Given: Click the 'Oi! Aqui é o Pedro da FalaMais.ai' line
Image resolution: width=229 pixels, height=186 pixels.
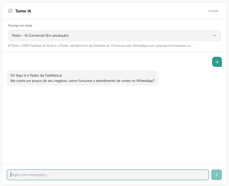Looking at the screenshot, I should (x=36, y=75).
